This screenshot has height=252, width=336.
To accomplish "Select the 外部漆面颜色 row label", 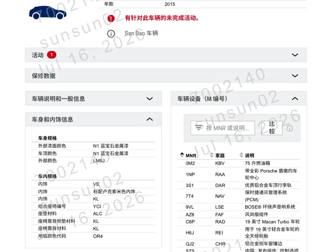I will point(52,146).
